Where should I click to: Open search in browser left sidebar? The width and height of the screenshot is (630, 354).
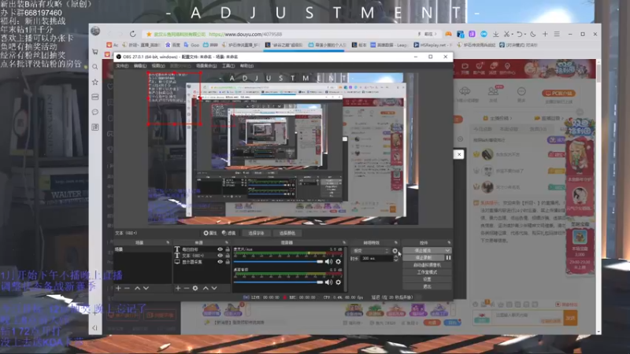coord(95,67)
